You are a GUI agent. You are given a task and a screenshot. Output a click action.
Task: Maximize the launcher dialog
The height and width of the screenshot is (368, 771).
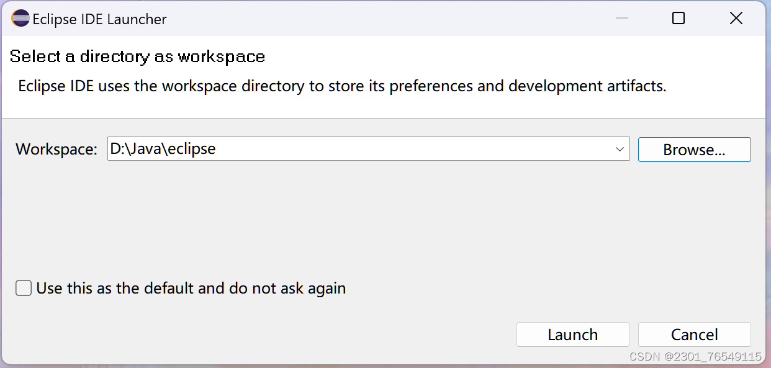pyautogui.click(x=678, y=18)
